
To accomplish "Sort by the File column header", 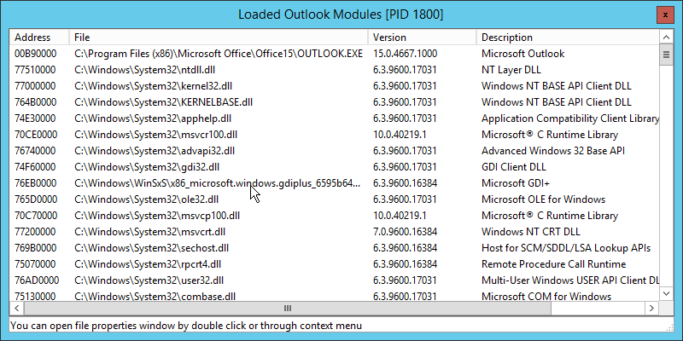I will (x=219, y=38).
